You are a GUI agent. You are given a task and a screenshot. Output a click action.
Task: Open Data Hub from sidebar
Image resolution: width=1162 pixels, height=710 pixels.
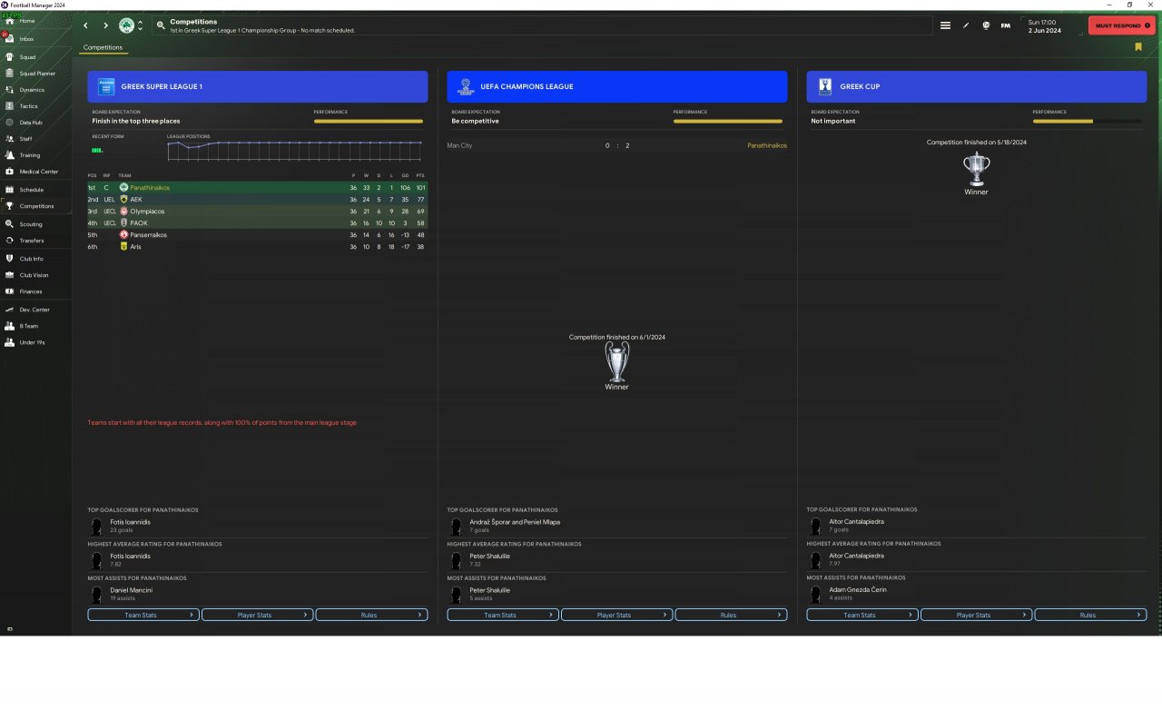pyautogui.click(x=36, y=123)
